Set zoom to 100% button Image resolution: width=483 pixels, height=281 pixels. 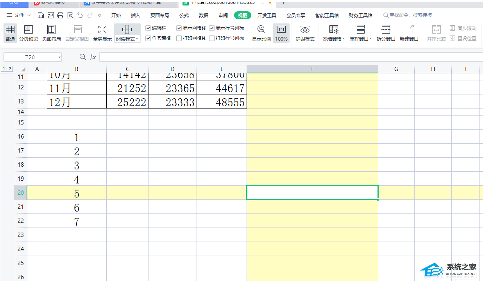pyautogui.click(x=281, y=33)
